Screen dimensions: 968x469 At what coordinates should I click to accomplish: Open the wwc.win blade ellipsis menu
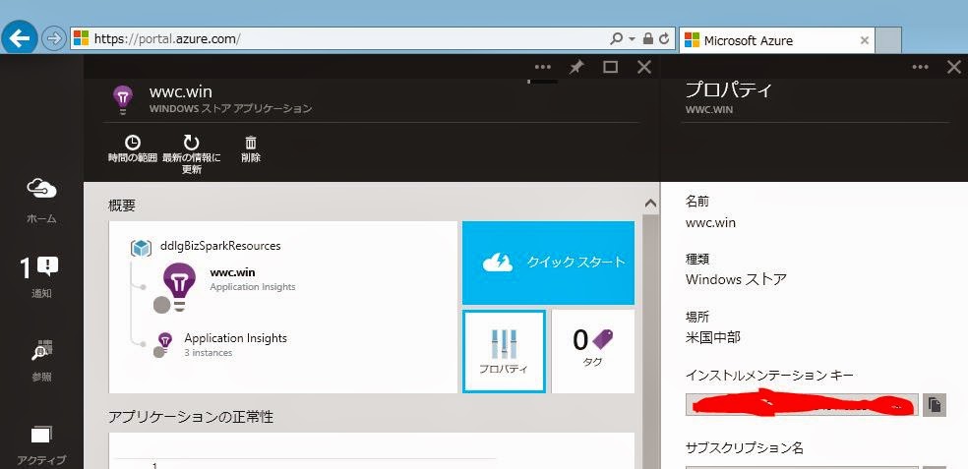pyautogui.click(x=543, y=67)
